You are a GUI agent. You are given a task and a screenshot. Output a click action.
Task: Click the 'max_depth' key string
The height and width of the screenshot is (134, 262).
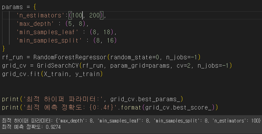tap(35, 24)
